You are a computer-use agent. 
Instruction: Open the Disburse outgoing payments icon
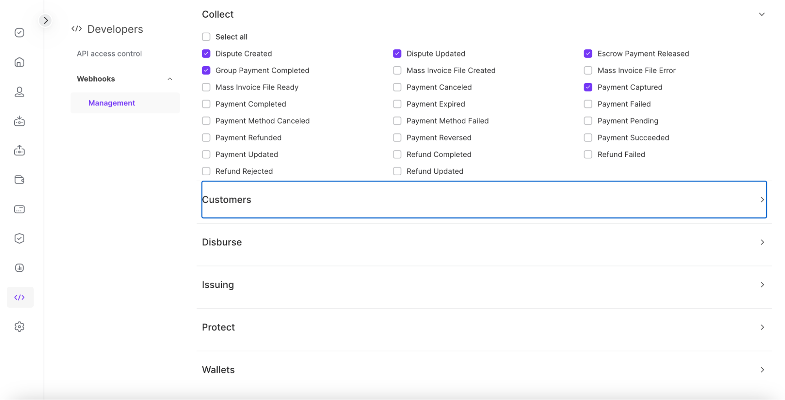point(19,150)
